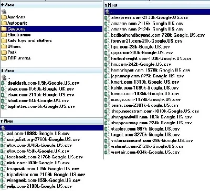Screen dimensions: 210x191
Task: Select file name wisegeek.com-155k-Google.US.csv
Action: click(x=44, y=180)
